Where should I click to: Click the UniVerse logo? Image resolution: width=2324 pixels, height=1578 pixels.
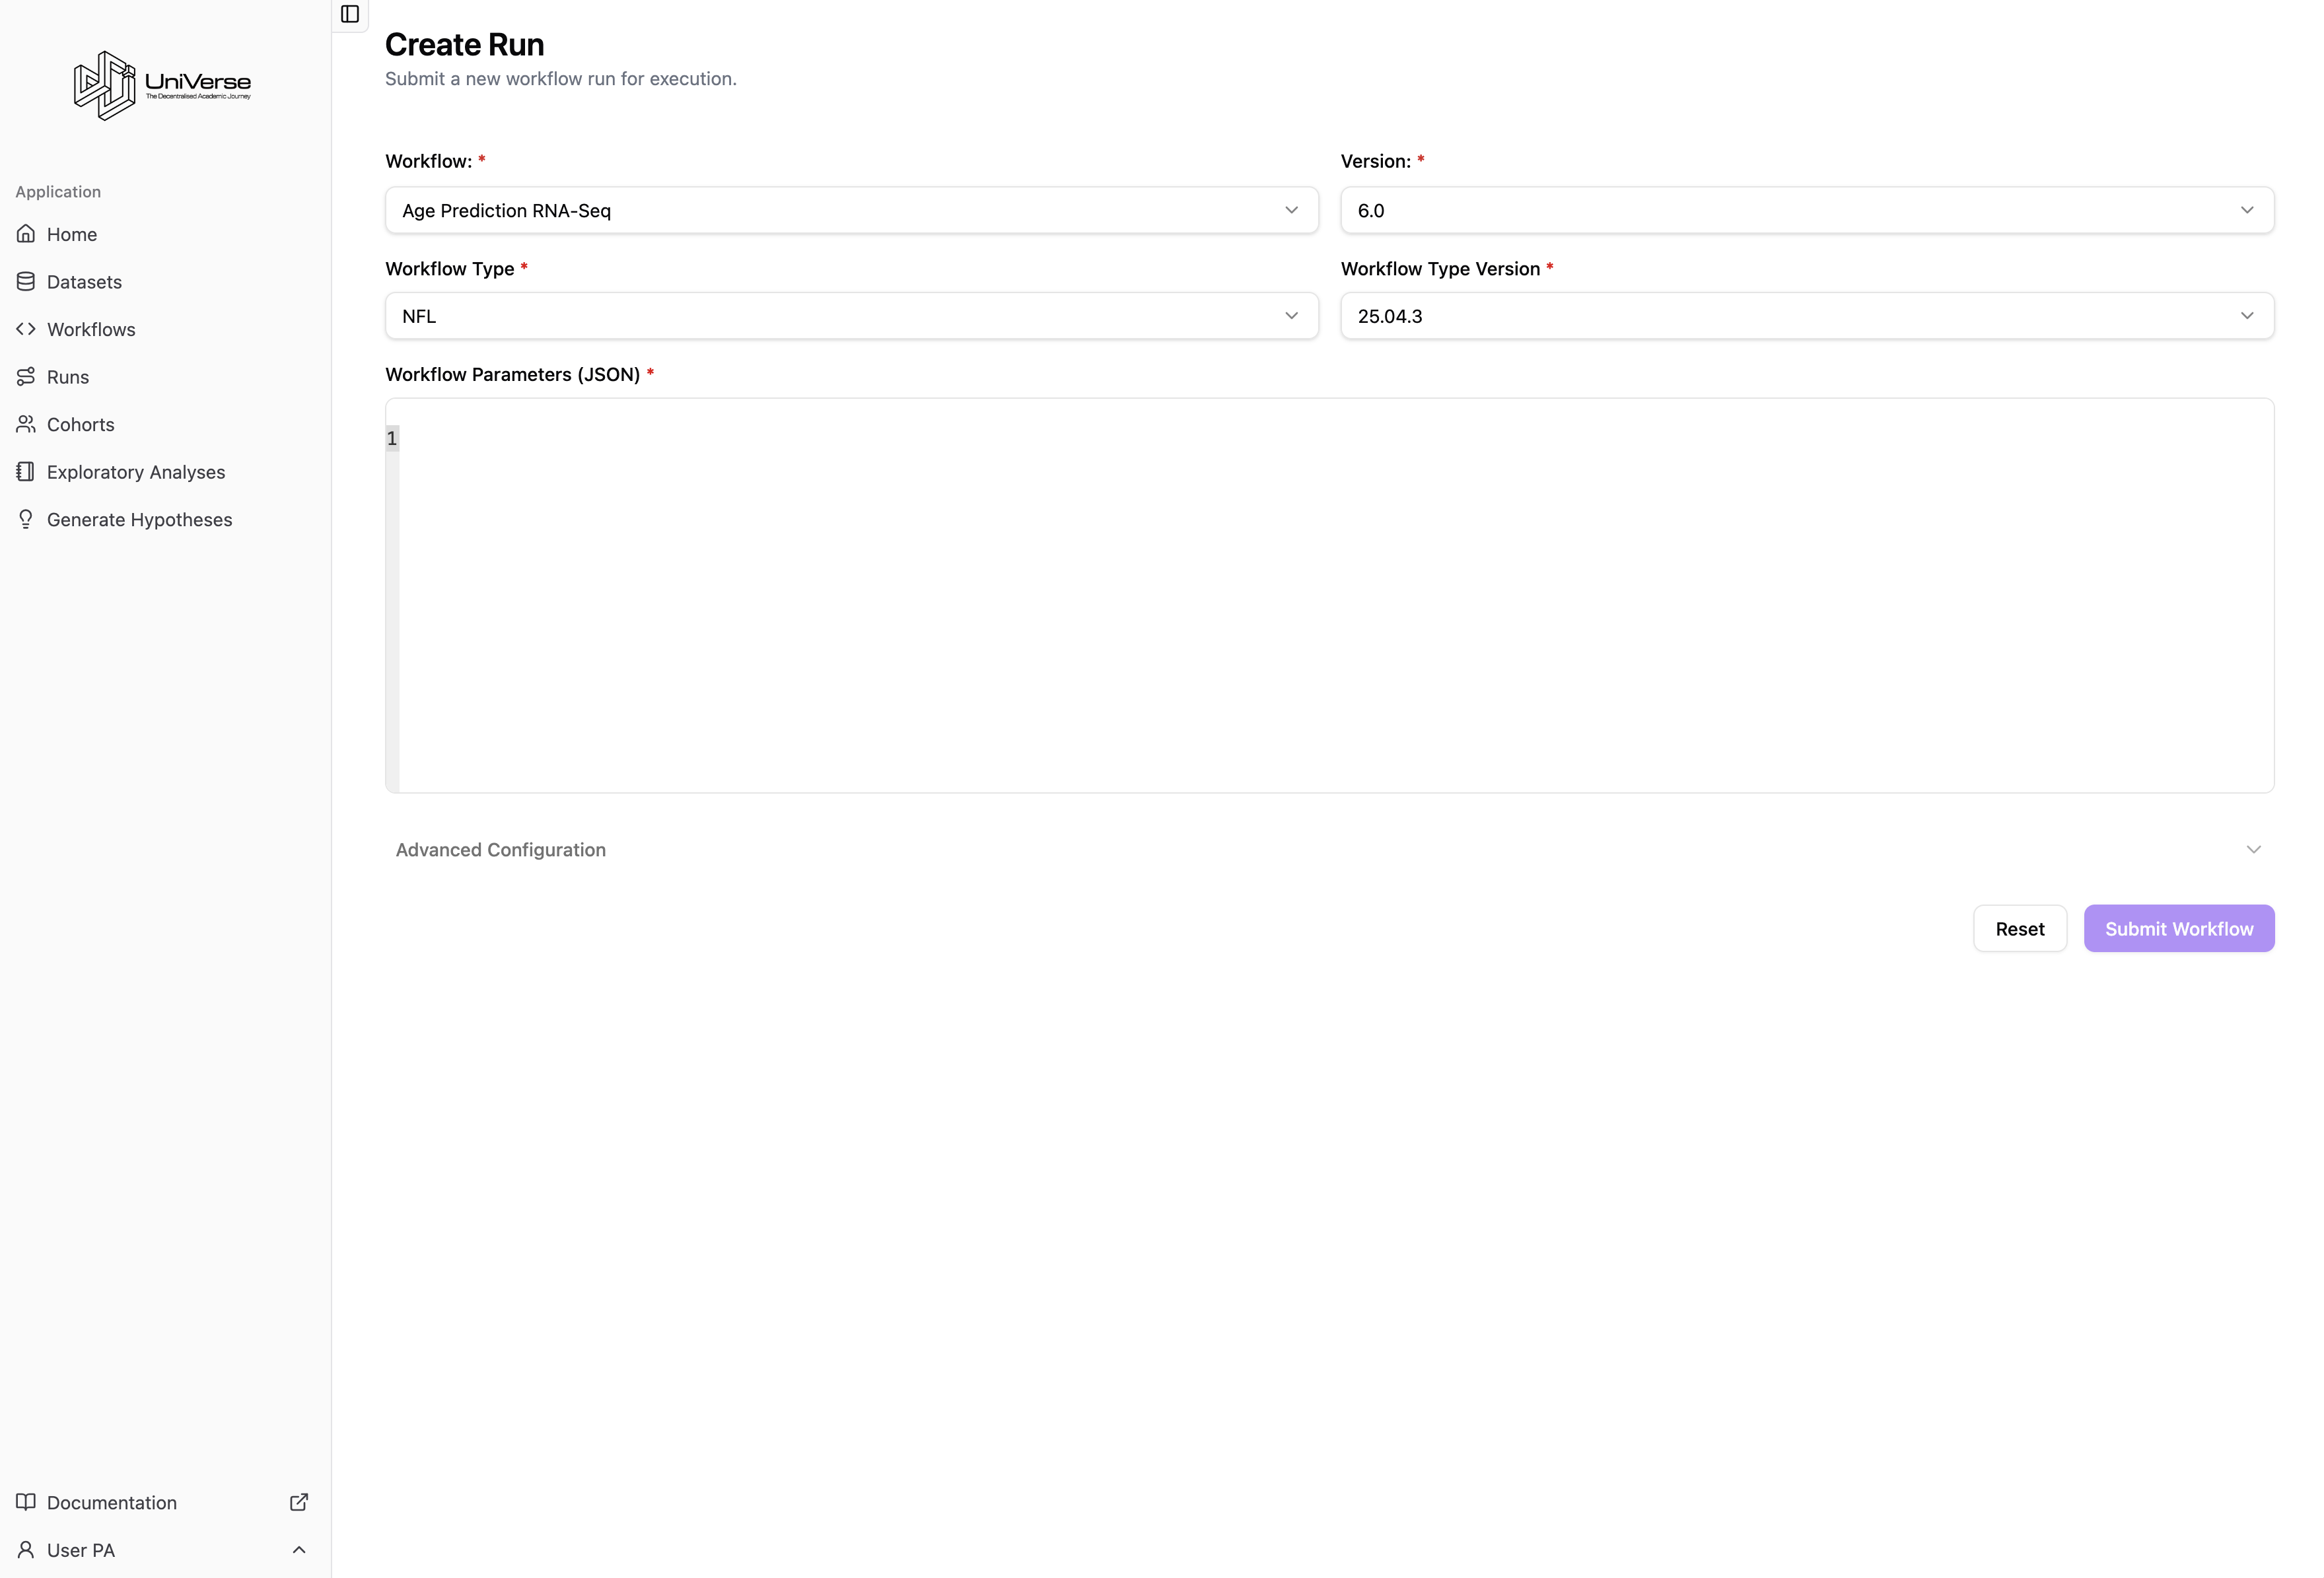pos(162,85)
